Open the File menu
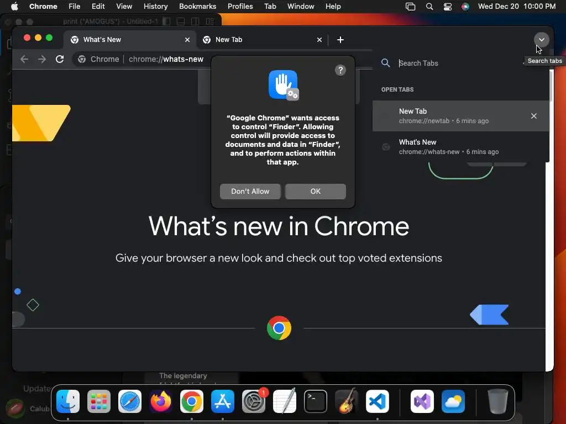The width and height of the screenshot is (566, 424). [75, 7]
